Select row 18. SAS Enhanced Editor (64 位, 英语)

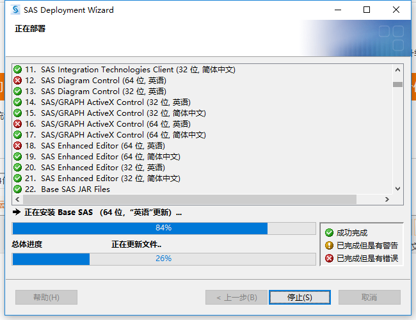coord(202,146)
